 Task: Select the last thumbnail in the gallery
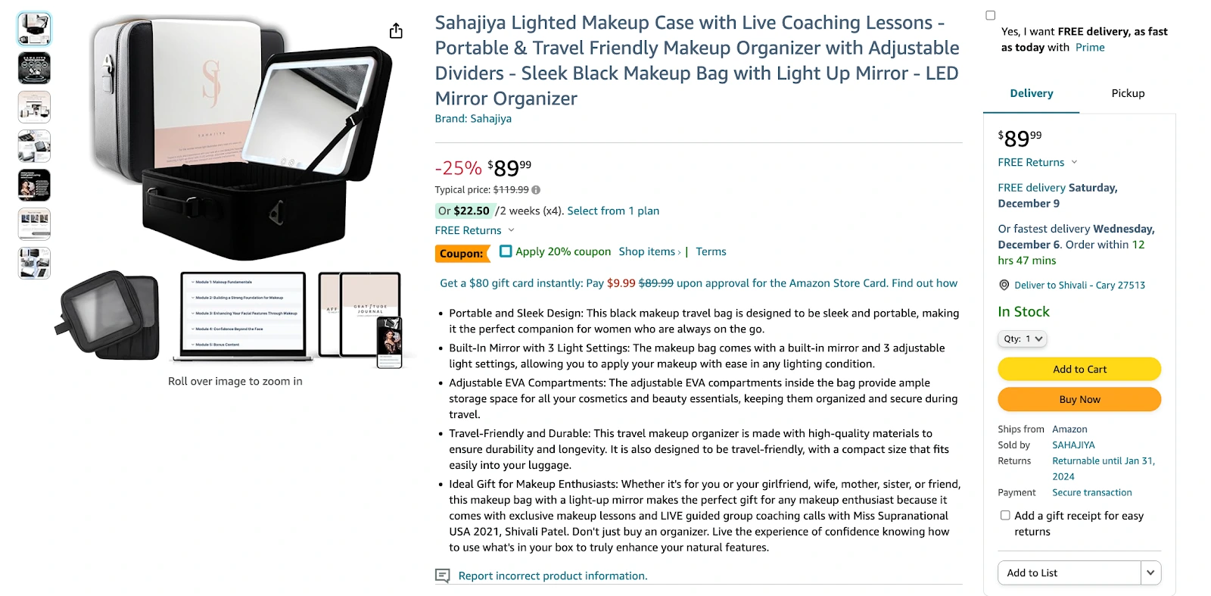(x=34, y=263)
